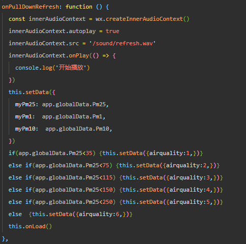Click the number 35 in first condition

click(x=89, y=153)
